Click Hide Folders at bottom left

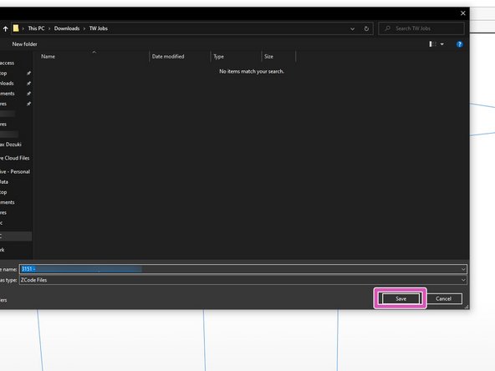click(x=3, y=300)
